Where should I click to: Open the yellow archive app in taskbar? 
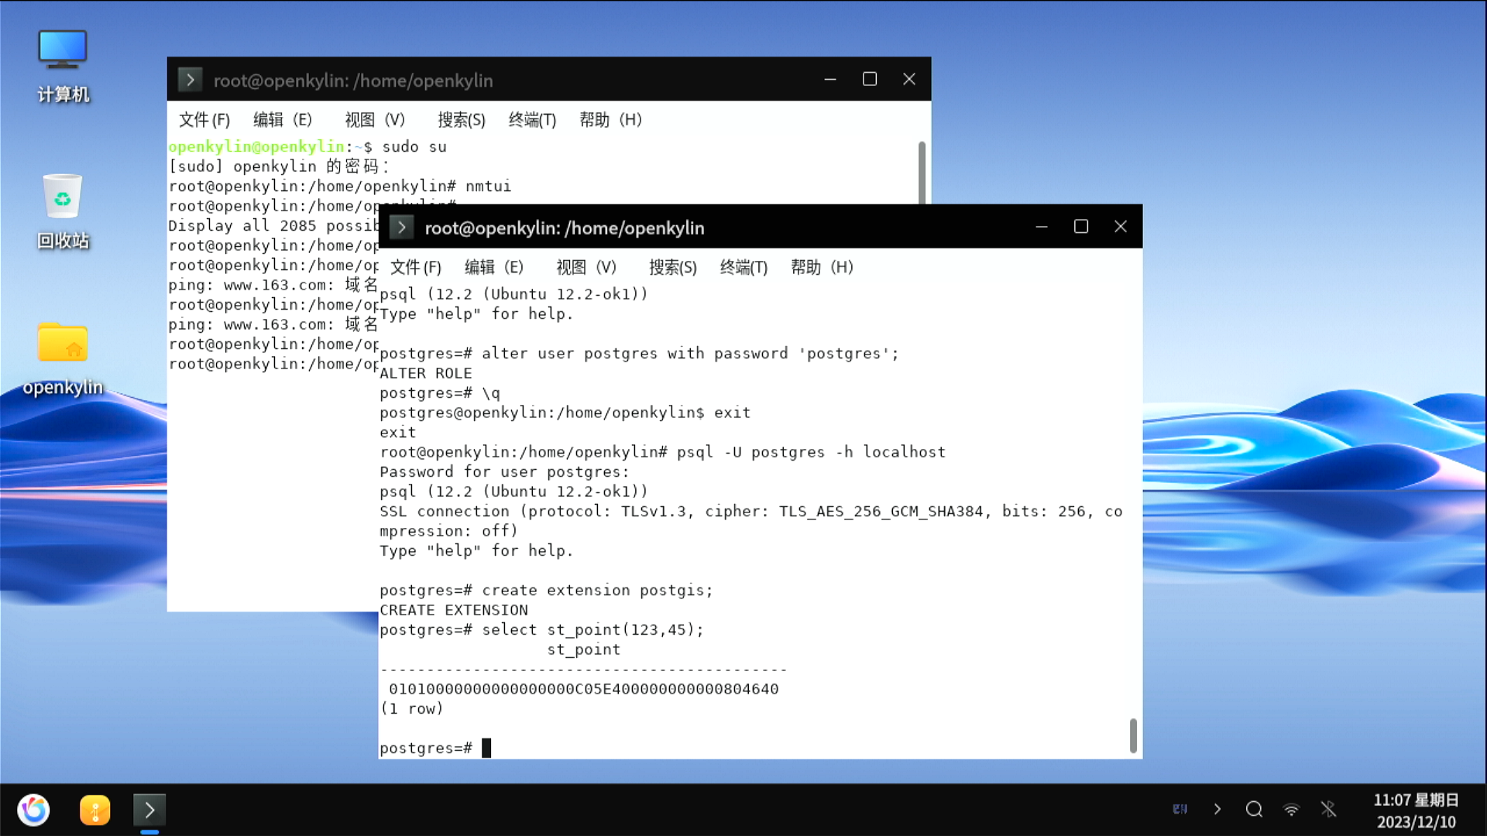[x=94, y=810]
